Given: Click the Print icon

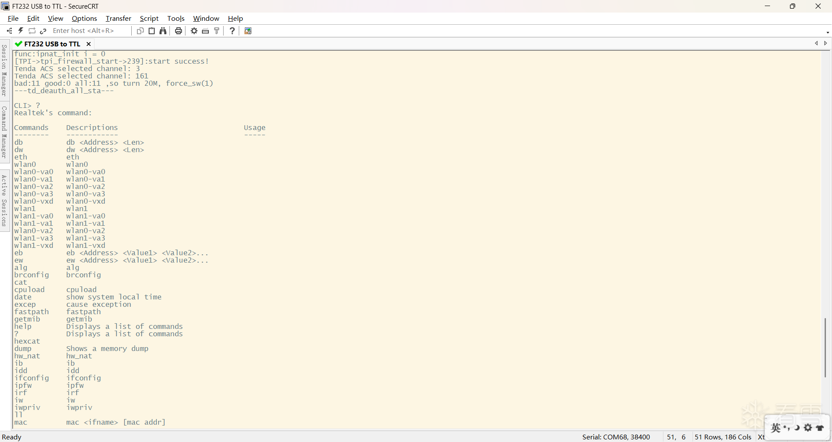Looking at the screenshot, I should 179,31.
